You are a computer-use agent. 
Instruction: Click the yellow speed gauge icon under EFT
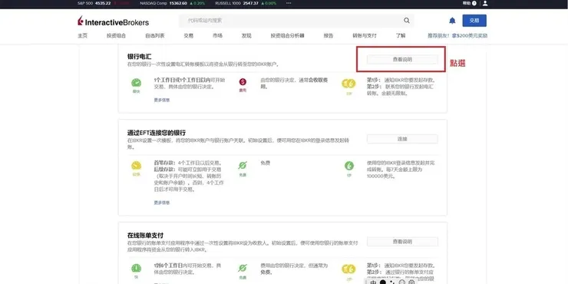136,166
